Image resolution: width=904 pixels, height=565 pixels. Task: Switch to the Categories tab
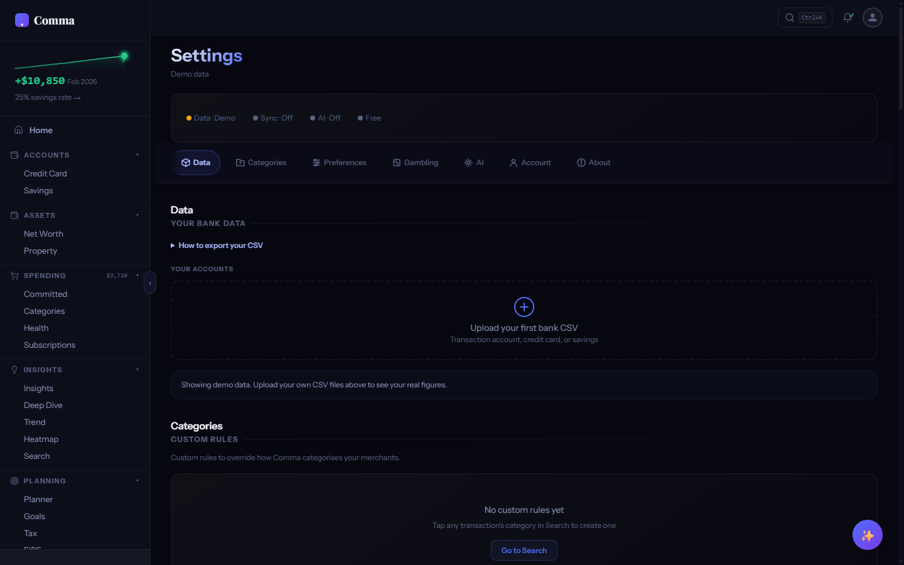pos(261,163)
